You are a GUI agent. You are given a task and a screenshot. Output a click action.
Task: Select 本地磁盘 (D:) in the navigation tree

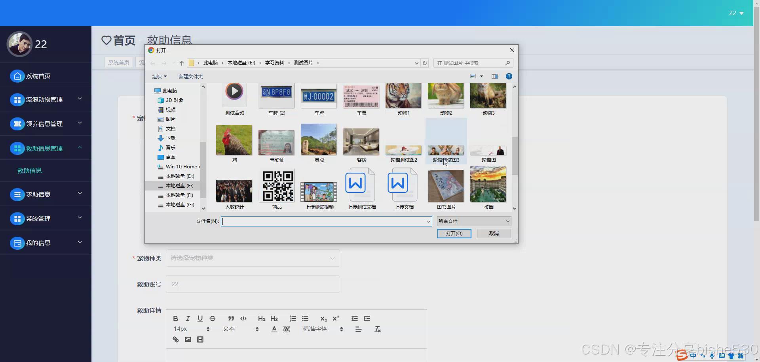coord(180,176)
